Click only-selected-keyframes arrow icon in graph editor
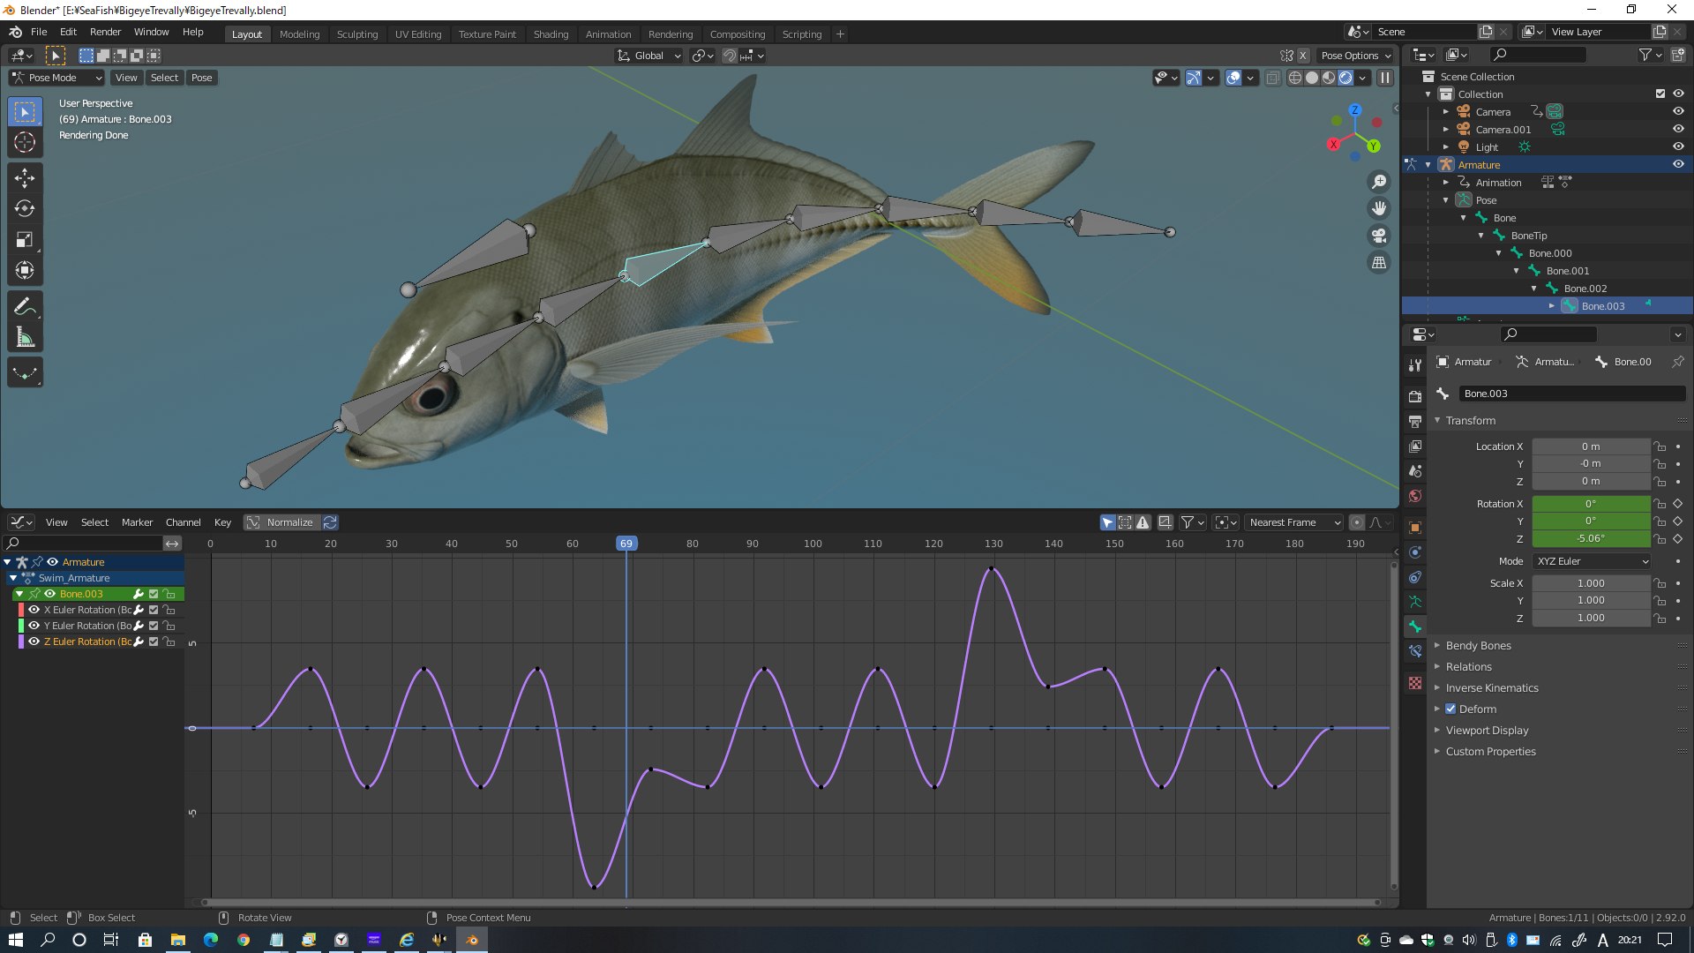Viewport: 1694px width, 953px height. [1107, 522]
